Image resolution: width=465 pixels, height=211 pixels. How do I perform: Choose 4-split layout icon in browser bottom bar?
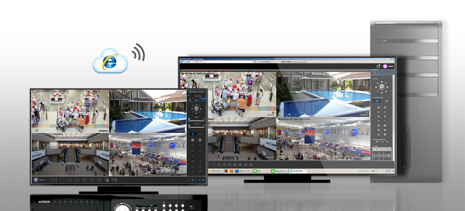coord(219,164)
